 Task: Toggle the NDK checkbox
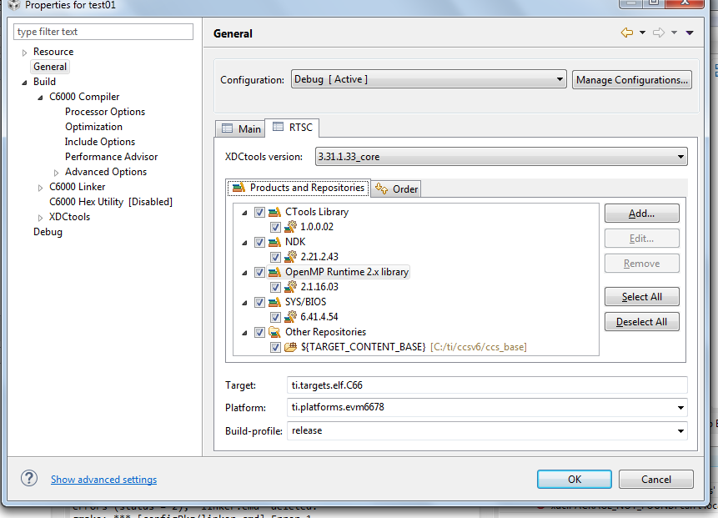pyautogui.click(x=259, y=242)
